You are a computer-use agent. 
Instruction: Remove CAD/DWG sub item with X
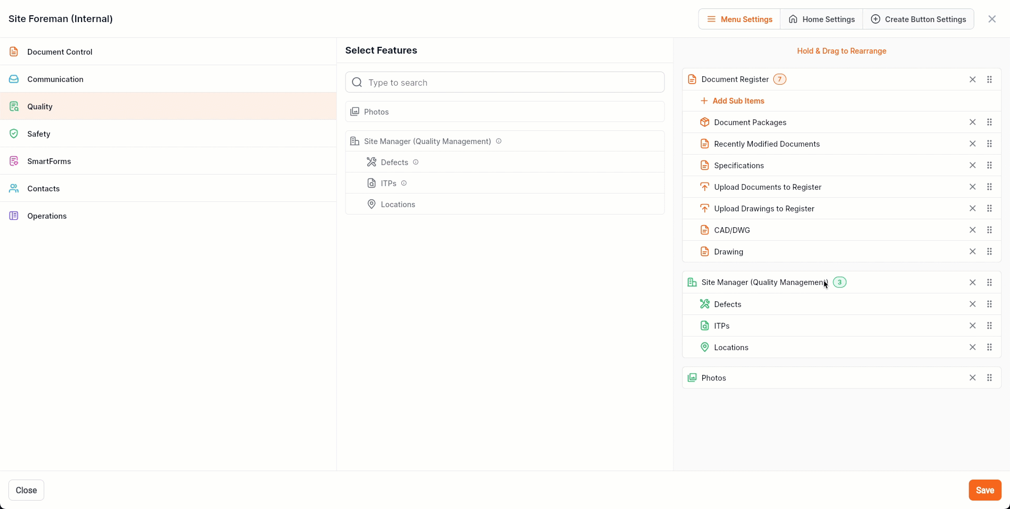(x=972, y=230)
